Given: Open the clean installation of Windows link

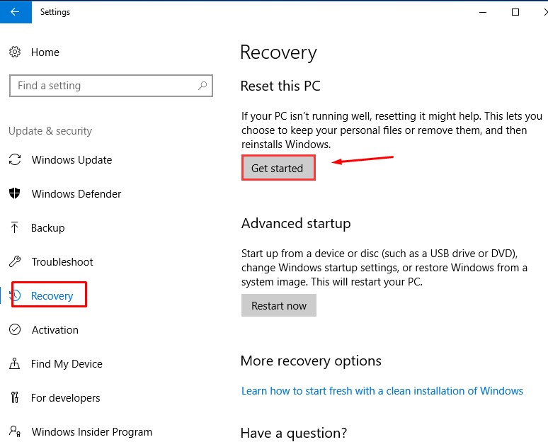Looking at the screenshot, I should point(382,390).
